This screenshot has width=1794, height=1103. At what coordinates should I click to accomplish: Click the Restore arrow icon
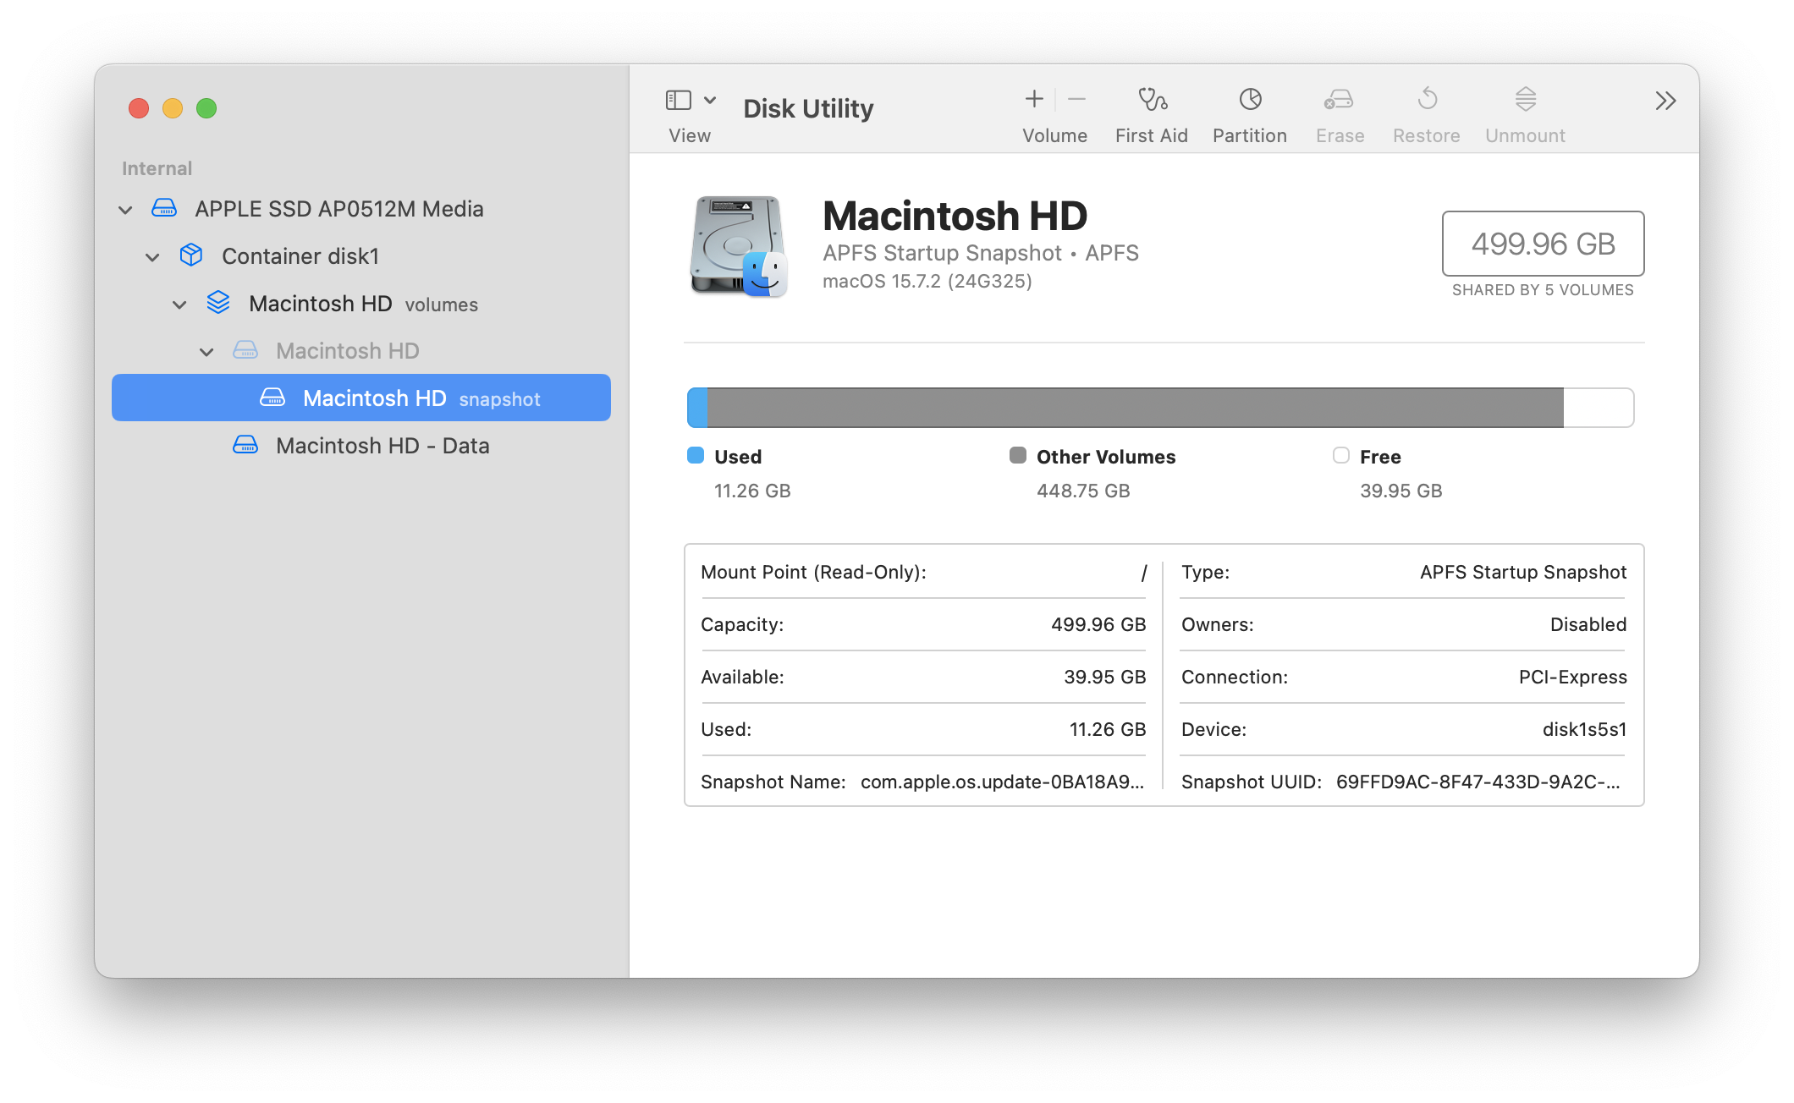click(x=1427, y=100)
